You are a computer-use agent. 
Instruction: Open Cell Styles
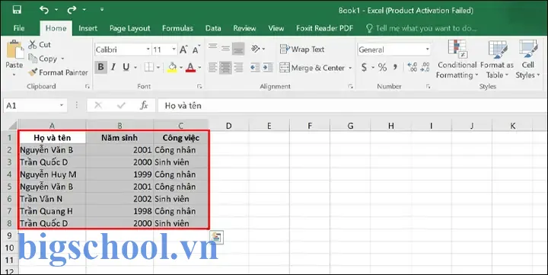pos(527,59)
